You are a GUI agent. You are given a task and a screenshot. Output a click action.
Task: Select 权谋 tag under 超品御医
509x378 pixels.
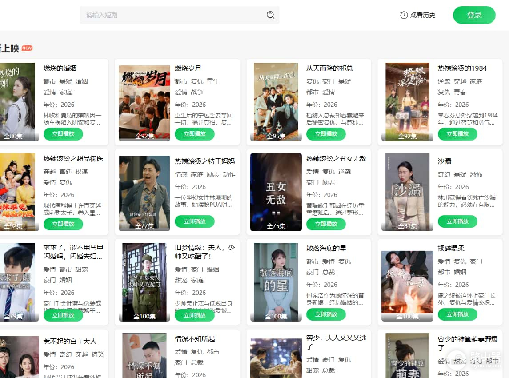[81, 172]
